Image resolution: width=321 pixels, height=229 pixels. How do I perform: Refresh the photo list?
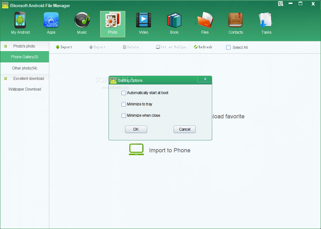203,47
